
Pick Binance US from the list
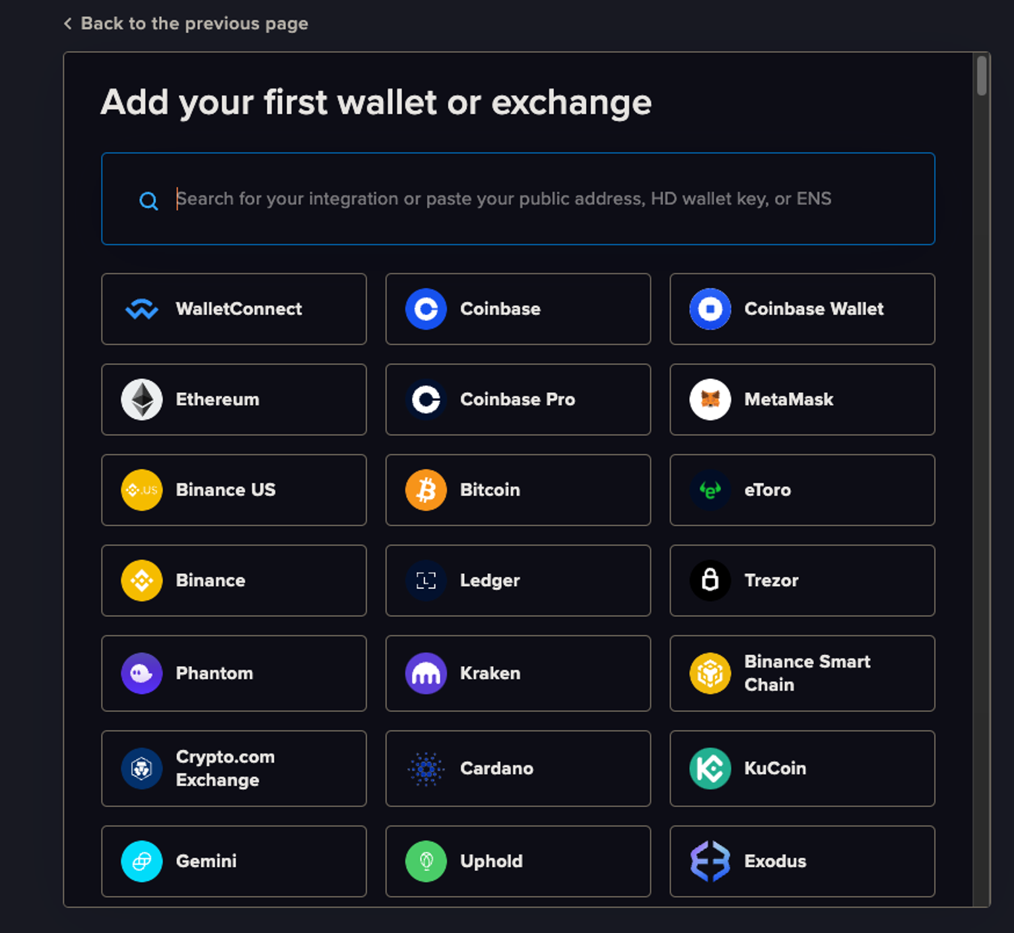(234, 490)
